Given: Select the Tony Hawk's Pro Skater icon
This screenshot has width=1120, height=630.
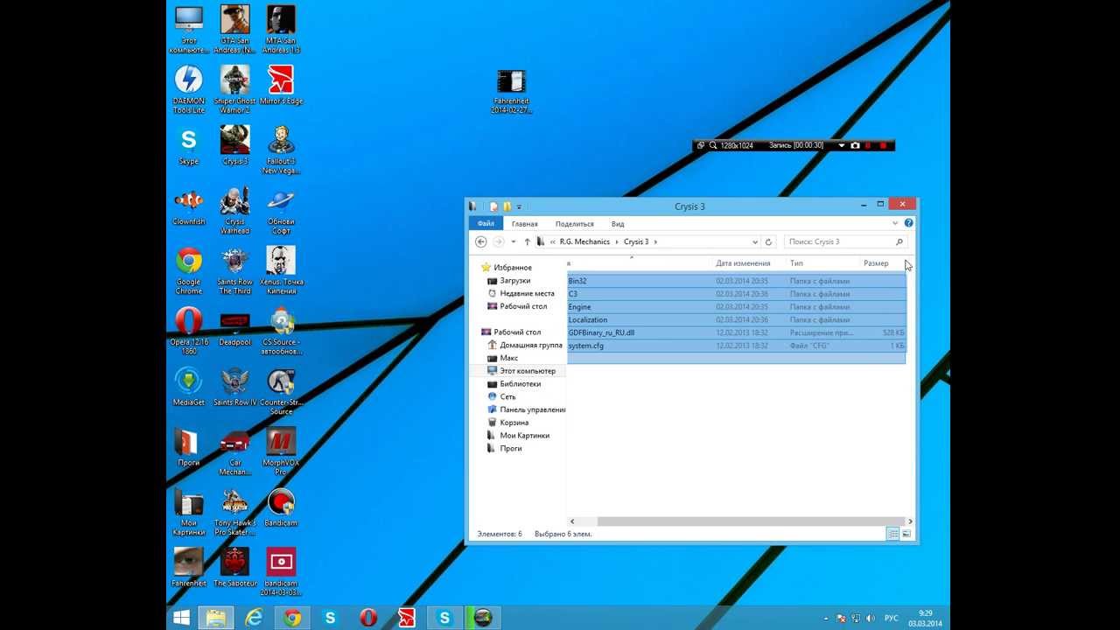Looking at the screenshot, I should click(234, 511).
